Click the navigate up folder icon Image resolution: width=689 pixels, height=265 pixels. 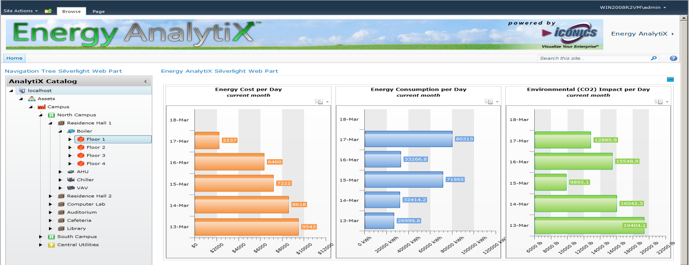(48, 11)
